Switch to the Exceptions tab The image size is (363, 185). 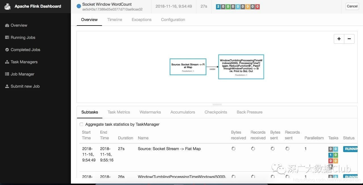coord(142,20)
